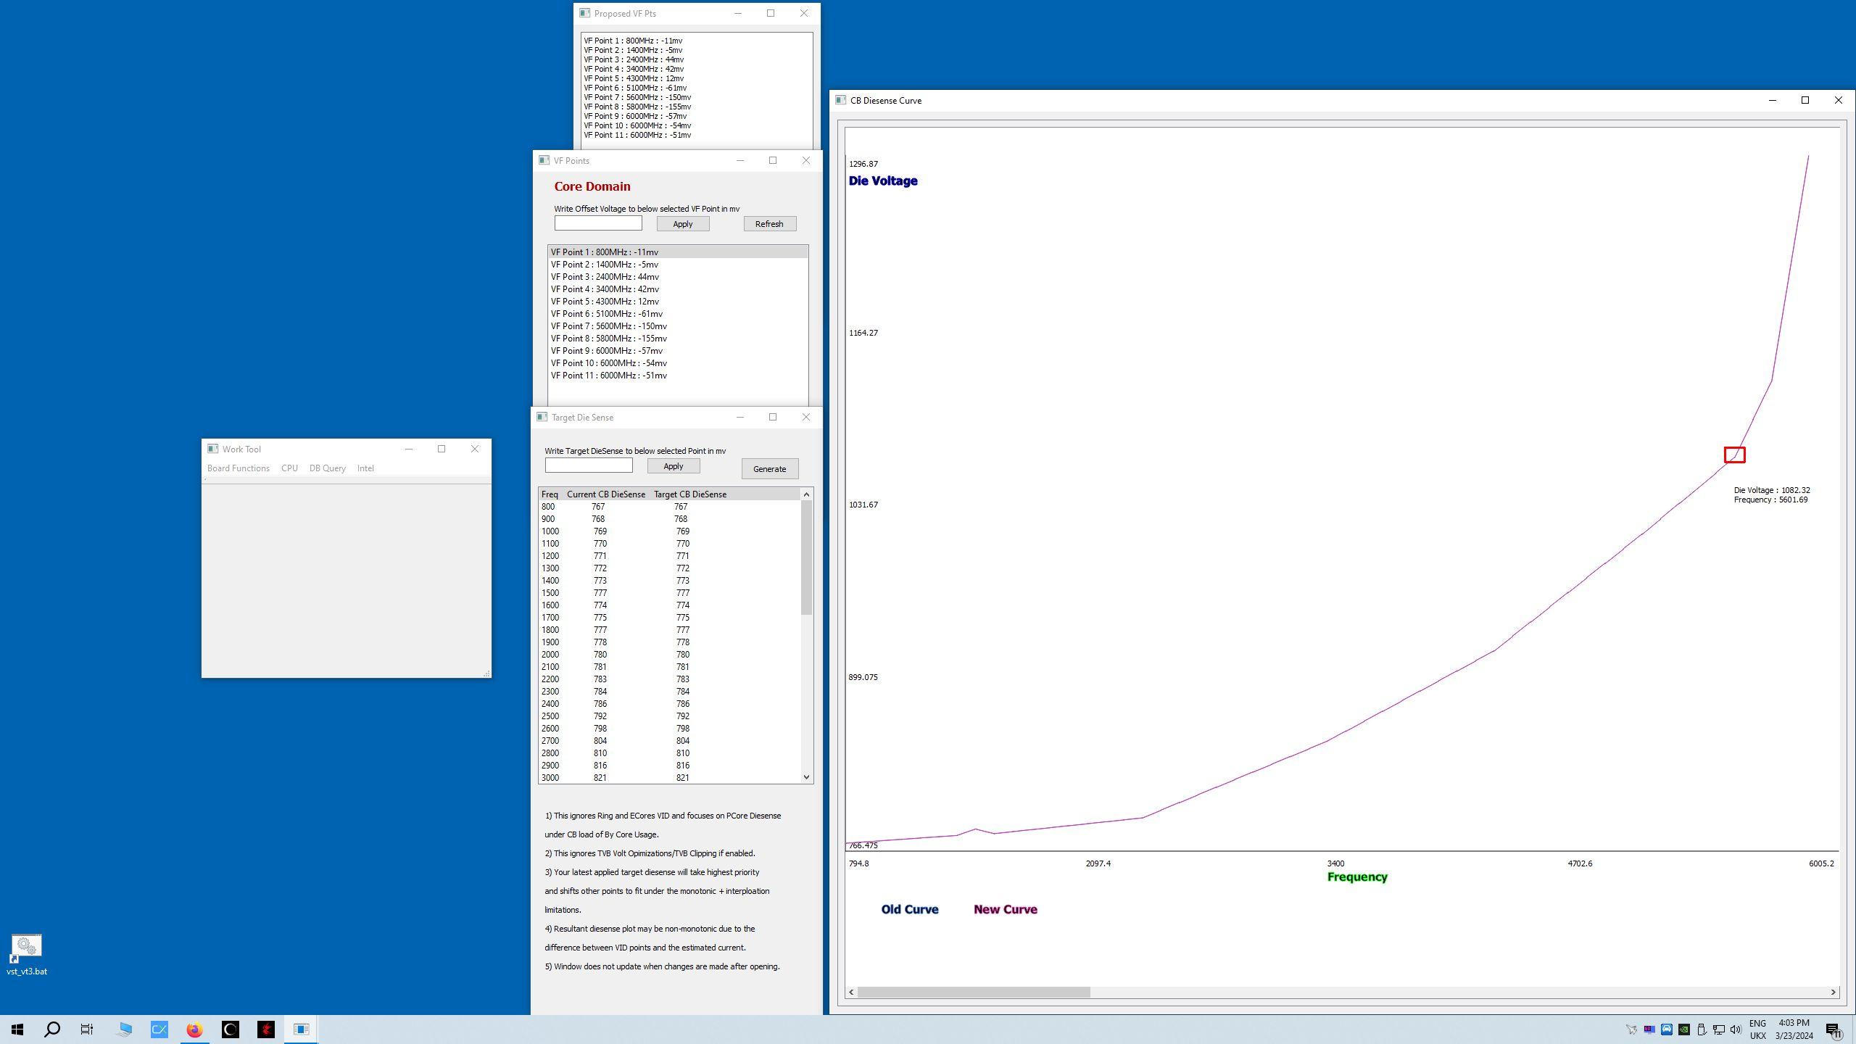
Task: Open the Windows Start menu
Action: pyautogui.click(x=17, y=1029)
